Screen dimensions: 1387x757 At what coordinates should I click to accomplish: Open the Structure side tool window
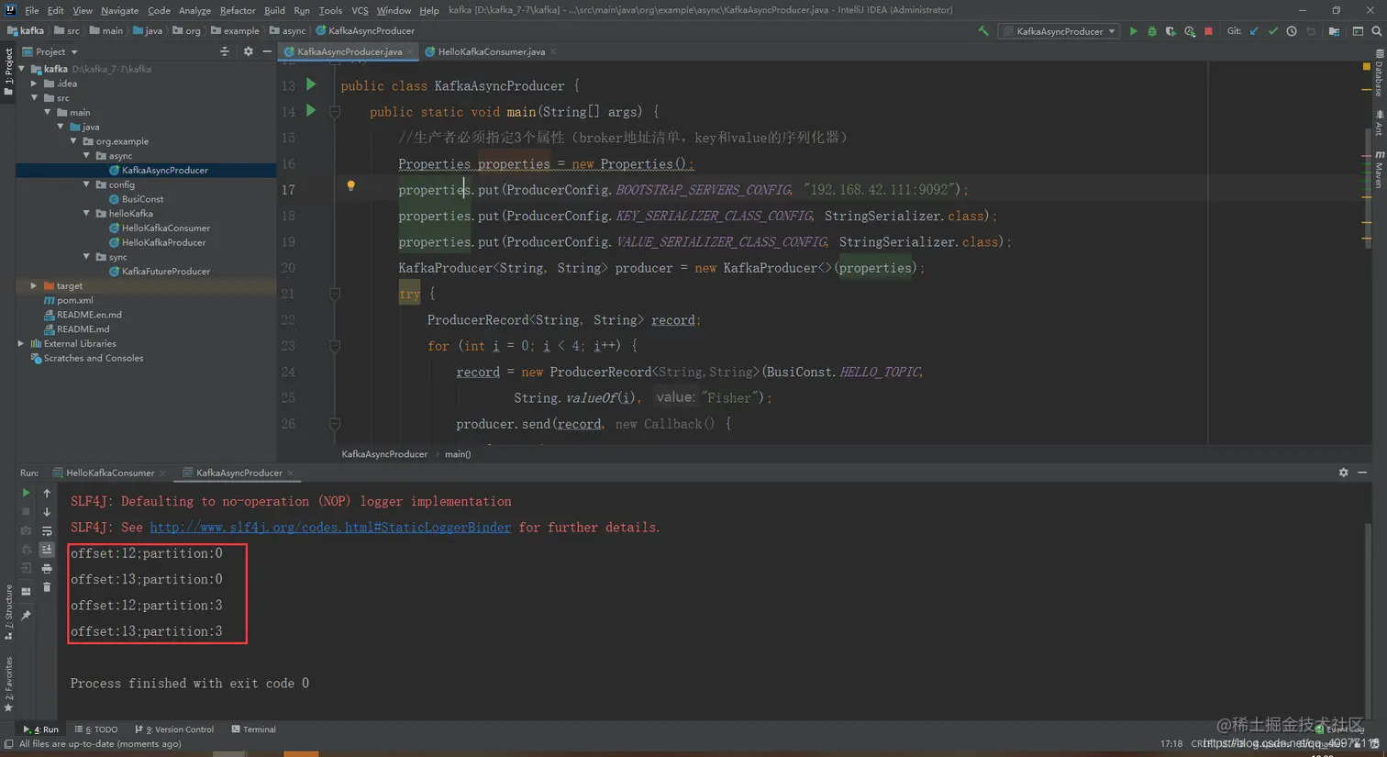[8, 612]
